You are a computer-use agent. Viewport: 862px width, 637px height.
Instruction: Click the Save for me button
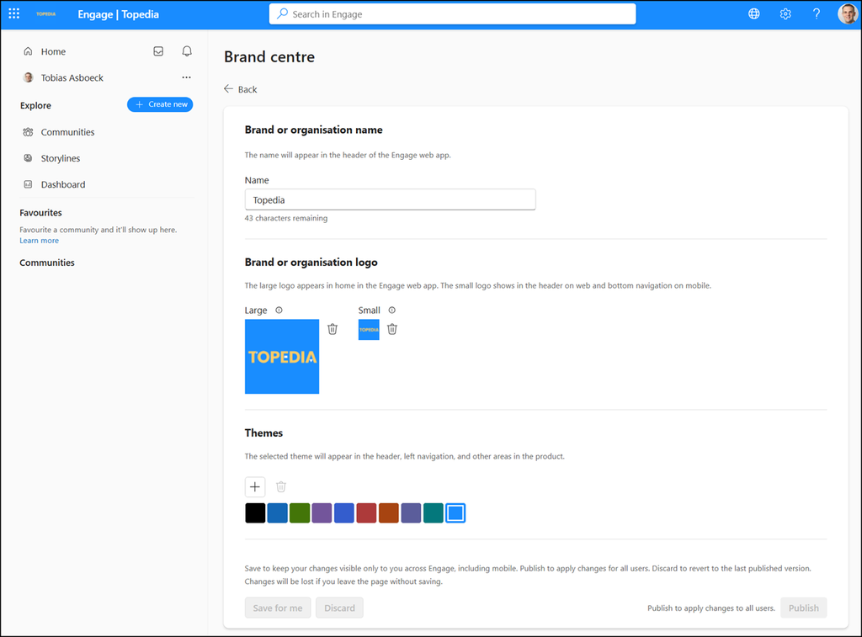tap(278, 608)
